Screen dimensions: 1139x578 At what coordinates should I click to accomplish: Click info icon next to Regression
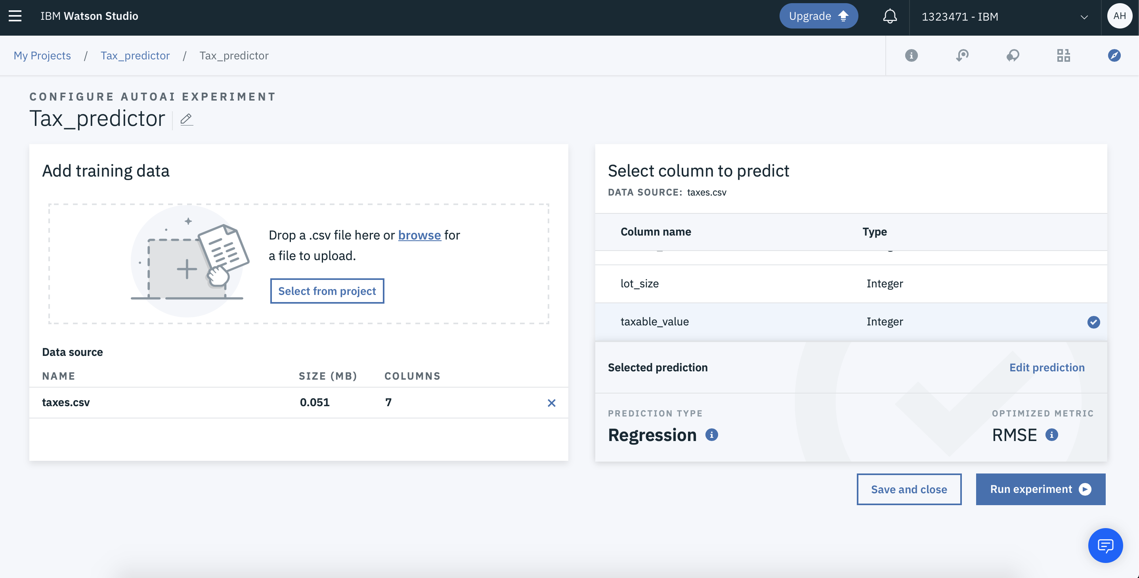click(x=711, y=435)
